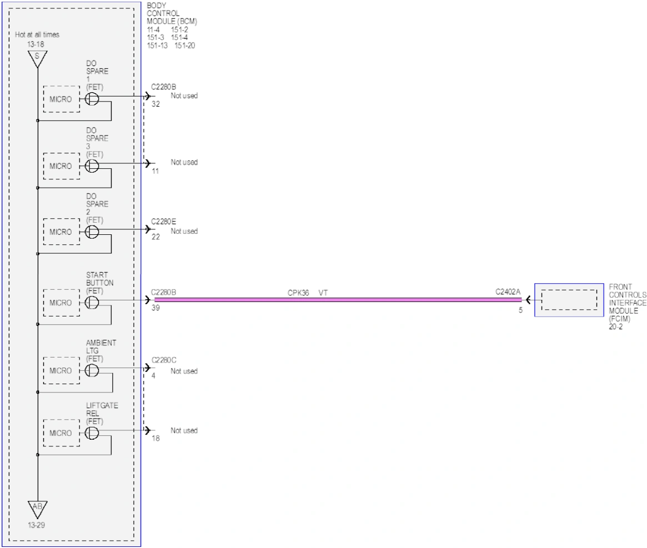Select the START BUTTON FET symbol
Screen dimensions: 647x548
pos(92,303)
